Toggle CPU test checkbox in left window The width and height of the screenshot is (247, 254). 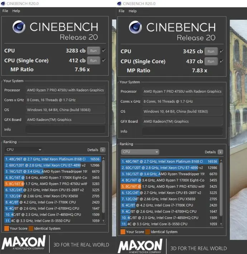[104, 51]
